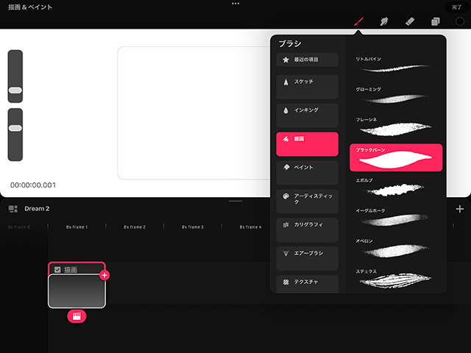The width and height of the screenshot is (471, 353).
Task: Open the 最近の項目 brush category
Action: pos(307,60)
